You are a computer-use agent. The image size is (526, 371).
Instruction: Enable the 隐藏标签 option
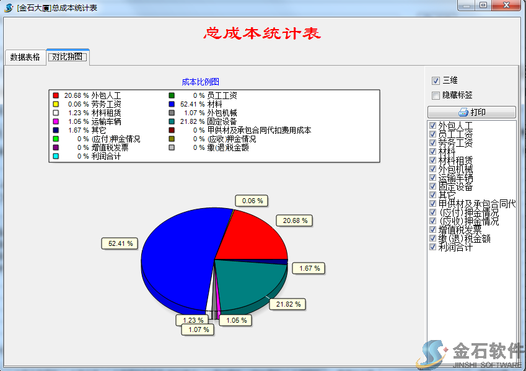coord(436,95)
